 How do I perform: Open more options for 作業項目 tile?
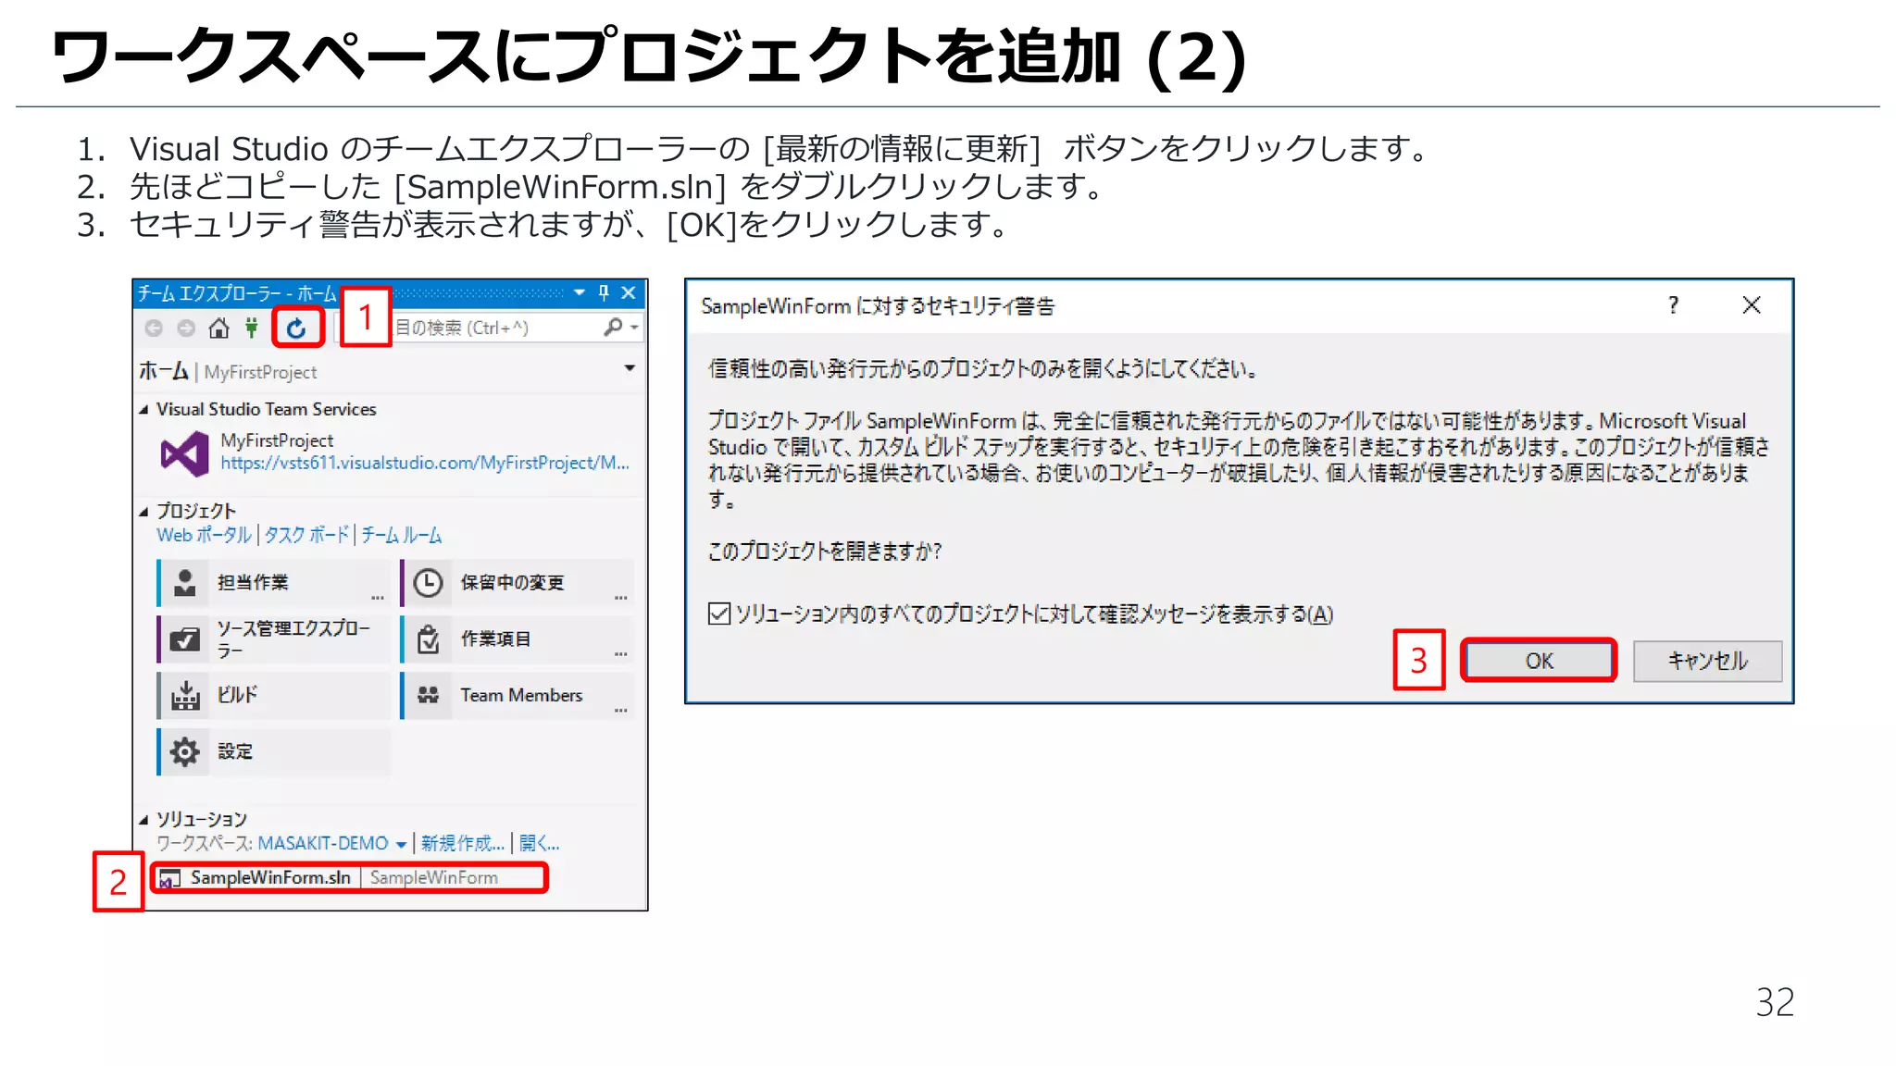tap(621, 654)
